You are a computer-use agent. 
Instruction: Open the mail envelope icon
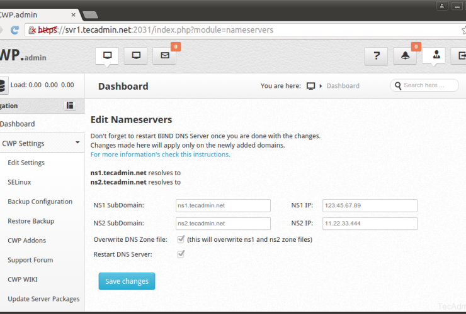pos(165,55)
